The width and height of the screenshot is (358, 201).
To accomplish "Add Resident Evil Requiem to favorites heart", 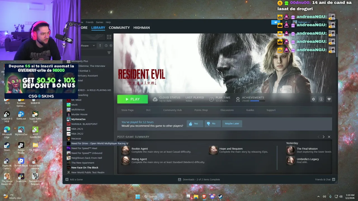I will point(329,99).
